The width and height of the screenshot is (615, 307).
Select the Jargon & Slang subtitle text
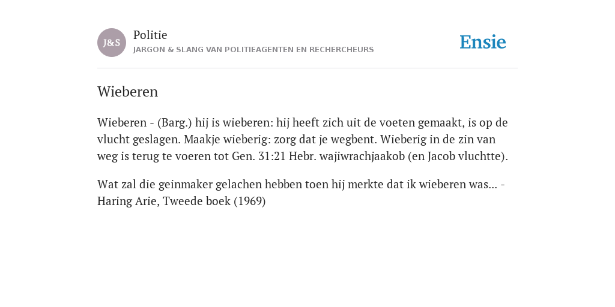tap(253, 50)
